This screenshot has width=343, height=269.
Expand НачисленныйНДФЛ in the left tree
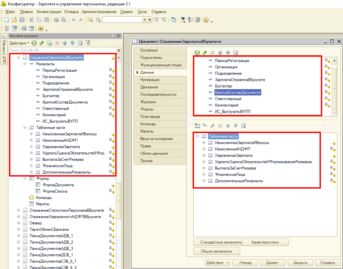point(31,140)
